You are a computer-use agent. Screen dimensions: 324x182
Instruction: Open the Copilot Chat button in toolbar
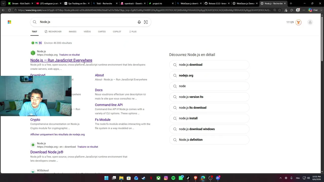pyautogui.click(x=313, y=10)
